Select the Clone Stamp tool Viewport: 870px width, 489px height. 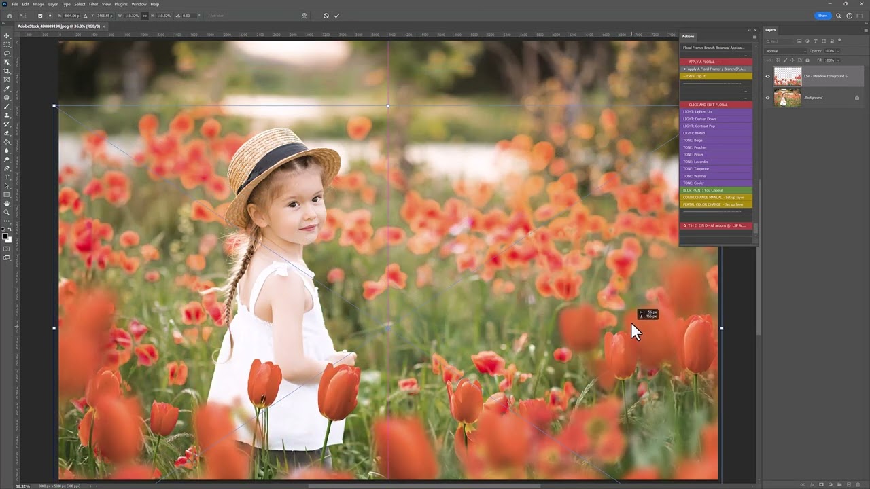click(7, 115)
